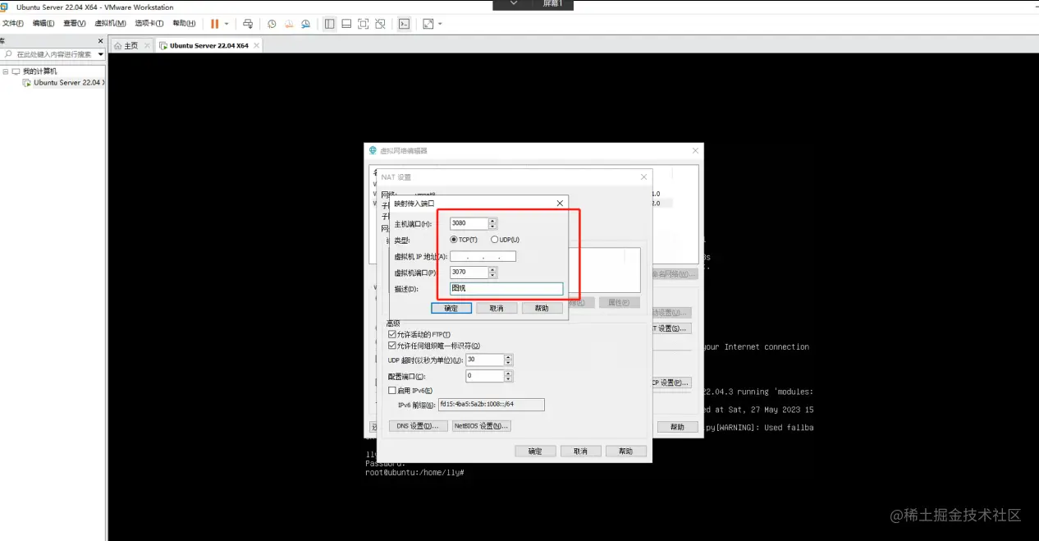Open the snapshot manager
Image resolution: width=1039 pixels, height=541 pixels.
click(x=306, y=24)
